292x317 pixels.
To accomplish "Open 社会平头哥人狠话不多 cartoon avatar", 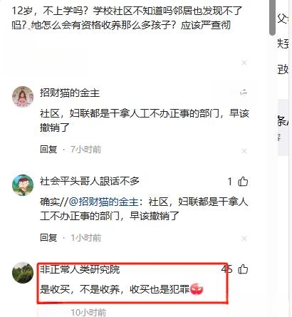I will (23, 185).
